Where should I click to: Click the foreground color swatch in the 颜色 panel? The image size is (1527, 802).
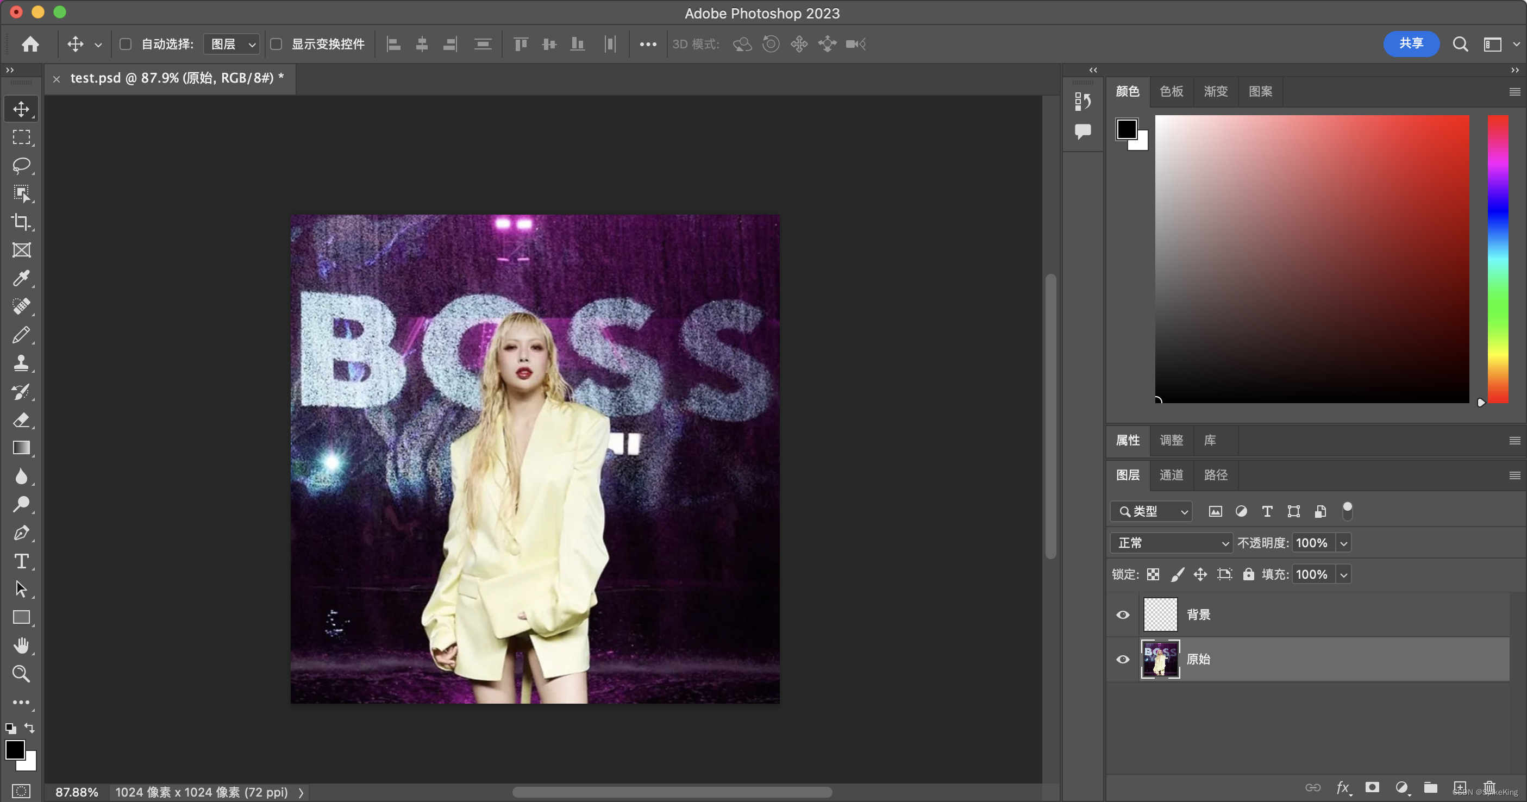1126,129
